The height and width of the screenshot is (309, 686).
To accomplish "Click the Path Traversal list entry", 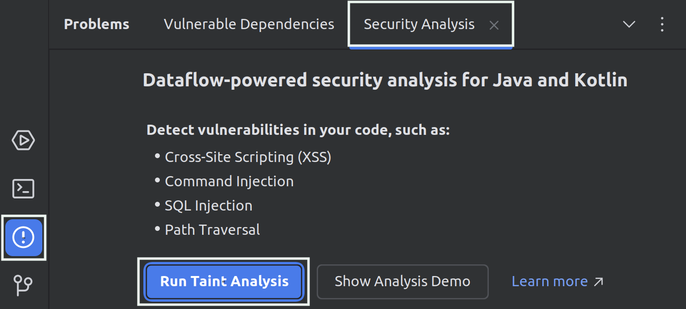I will pyautogui.click(x=212, y=229).
